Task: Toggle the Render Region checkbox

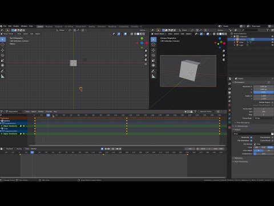Action: coord(272,102)
